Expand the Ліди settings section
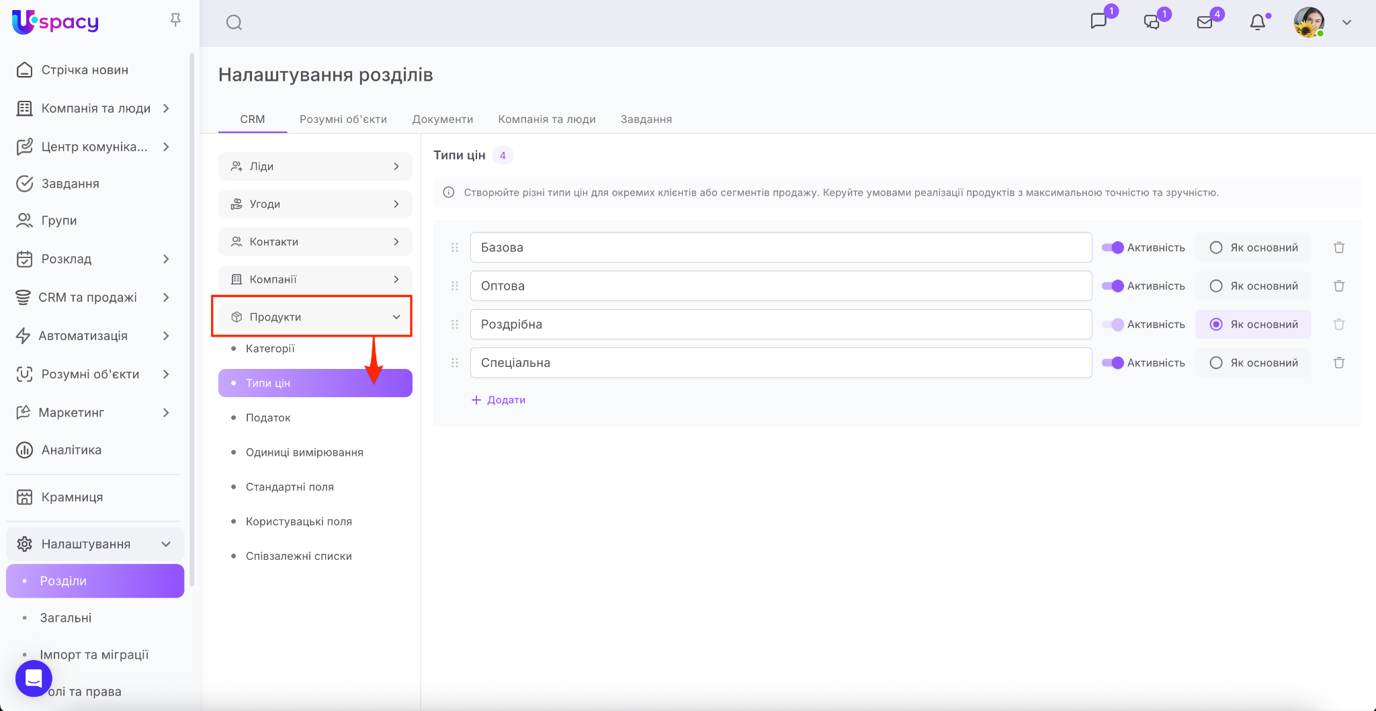The height and width of the screenshot is (711, 1376). point(315,167)
